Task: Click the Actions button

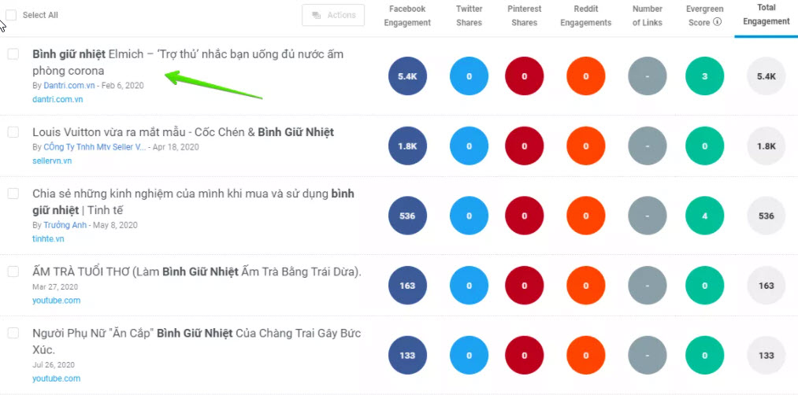Action: click(x=332, y=15)
